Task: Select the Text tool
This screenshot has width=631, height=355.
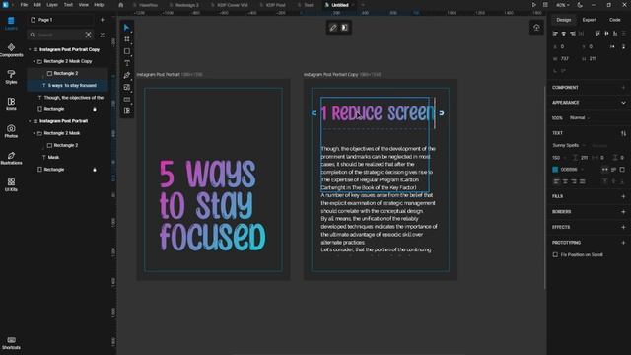Action: [x=127, y=63]
